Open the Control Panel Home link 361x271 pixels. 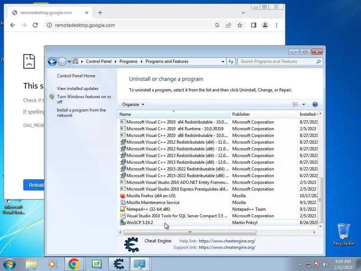(76, 76)
